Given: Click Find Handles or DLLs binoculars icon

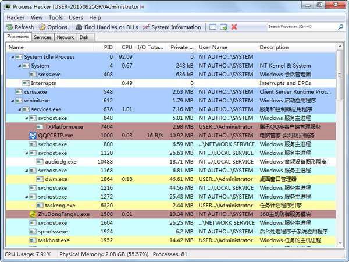Looking at the screenshot, I should 79,27.
